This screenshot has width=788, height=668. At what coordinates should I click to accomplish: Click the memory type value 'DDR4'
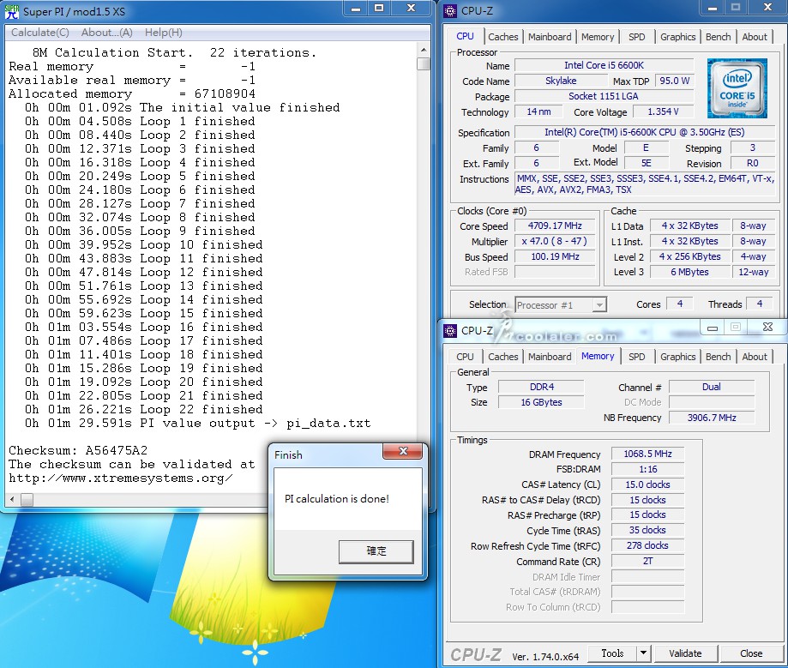tap(542, 387)
